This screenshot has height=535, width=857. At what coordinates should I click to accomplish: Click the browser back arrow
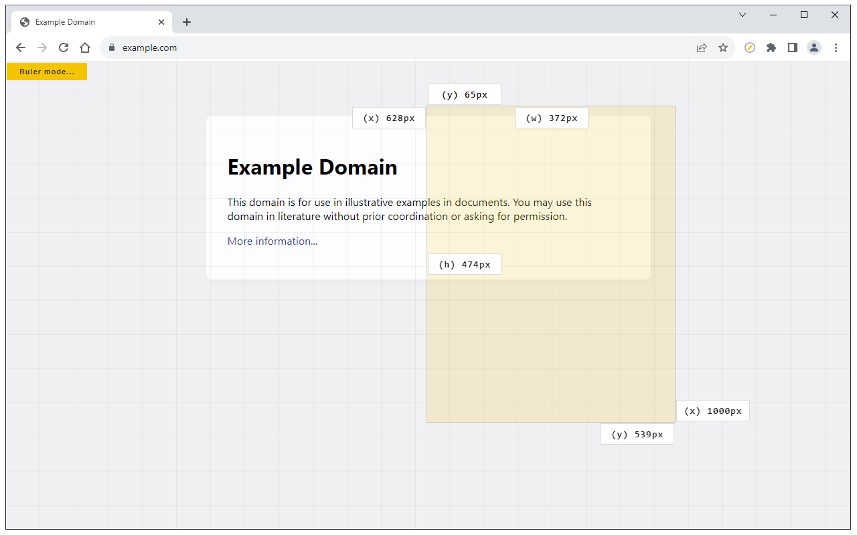pos(21,47)
